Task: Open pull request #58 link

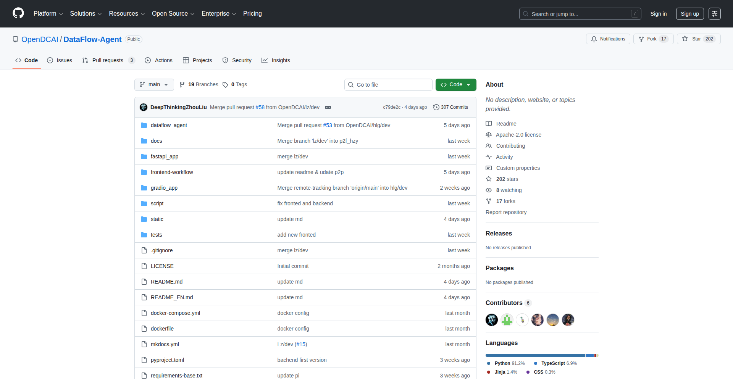Action: pos(260,107)
